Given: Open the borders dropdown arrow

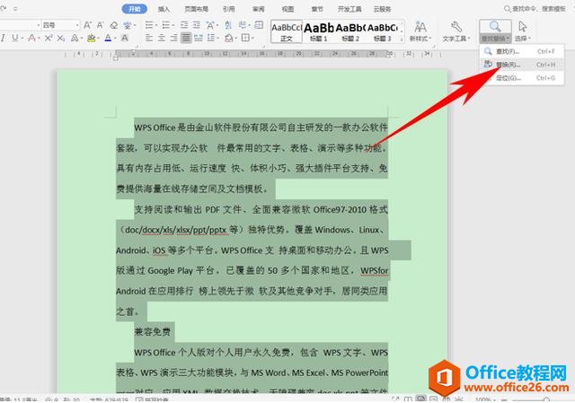Looking at the screenshot, I should (x=252, y=38).
